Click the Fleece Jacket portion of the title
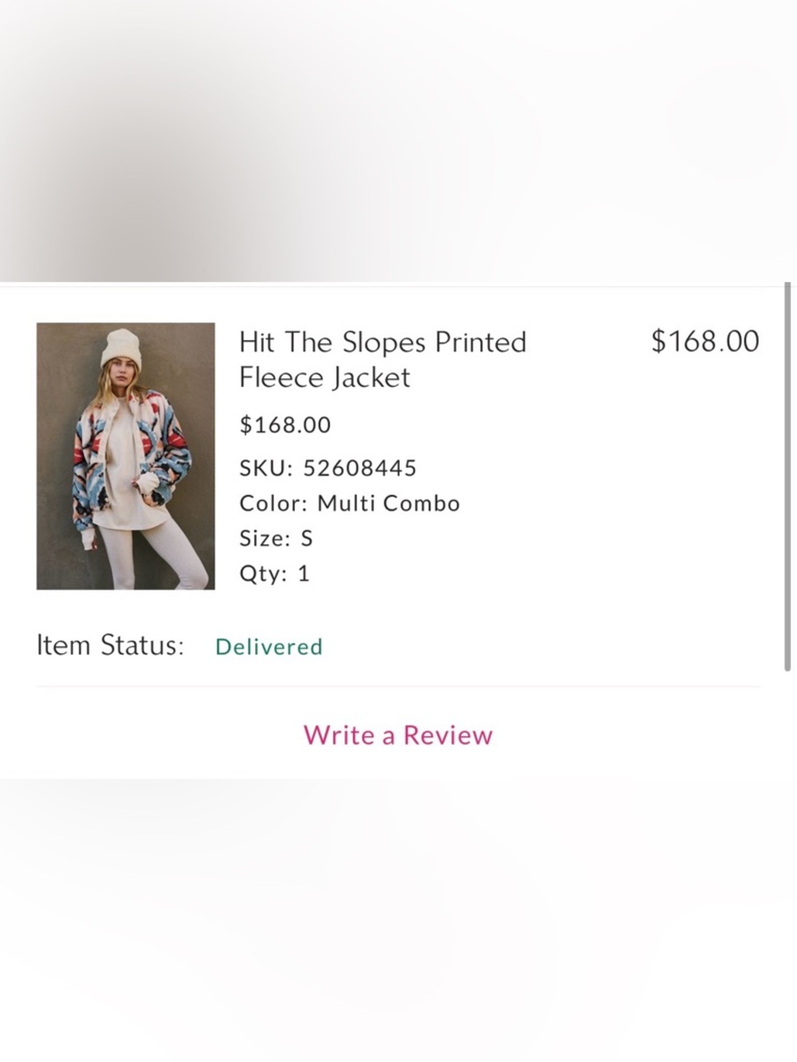 click(324, 377)
